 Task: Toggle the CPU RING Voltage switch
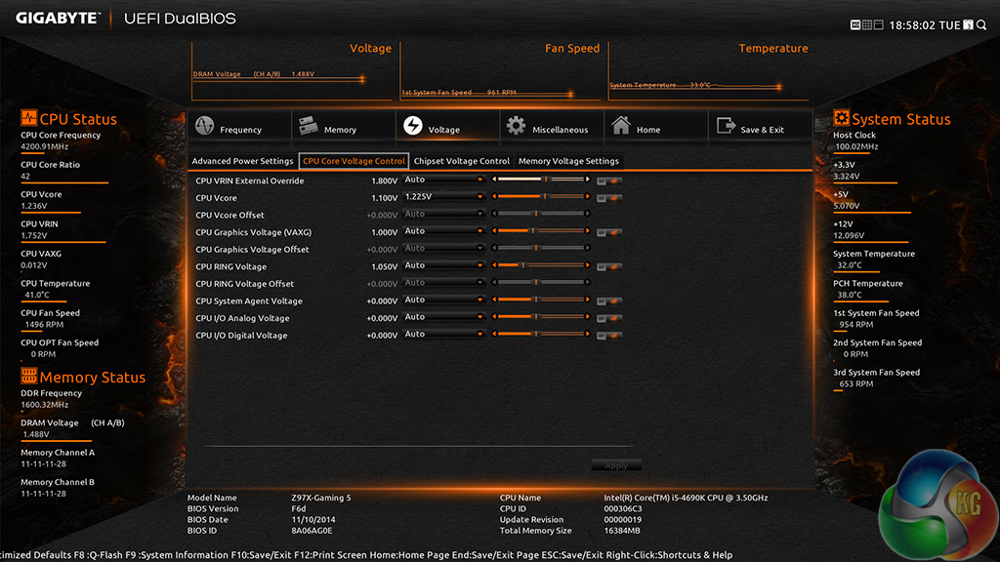610,266
